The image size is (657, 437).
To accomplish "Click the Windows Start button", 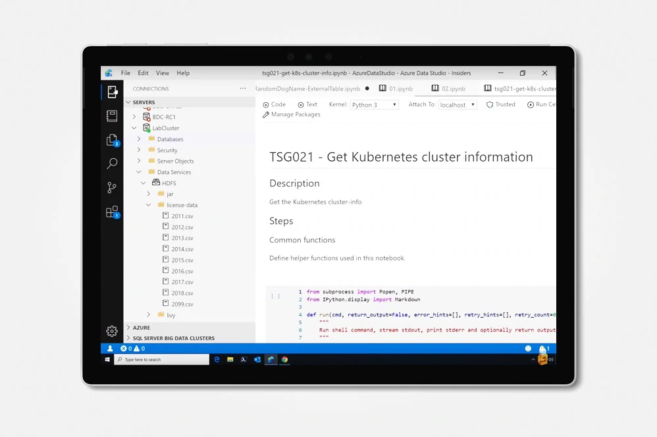I will [x=107, y=359].
